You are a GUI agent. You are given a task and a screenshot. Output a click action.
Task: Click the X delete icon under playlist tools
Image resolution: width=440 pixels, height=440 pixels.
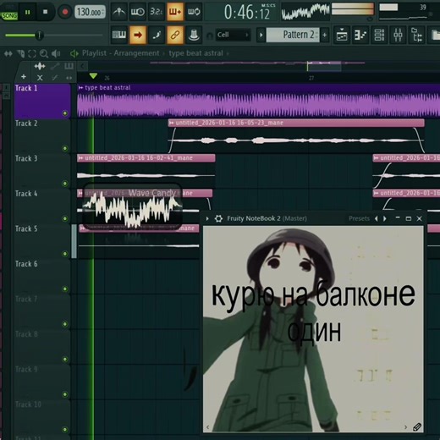[x=40, y=78]
